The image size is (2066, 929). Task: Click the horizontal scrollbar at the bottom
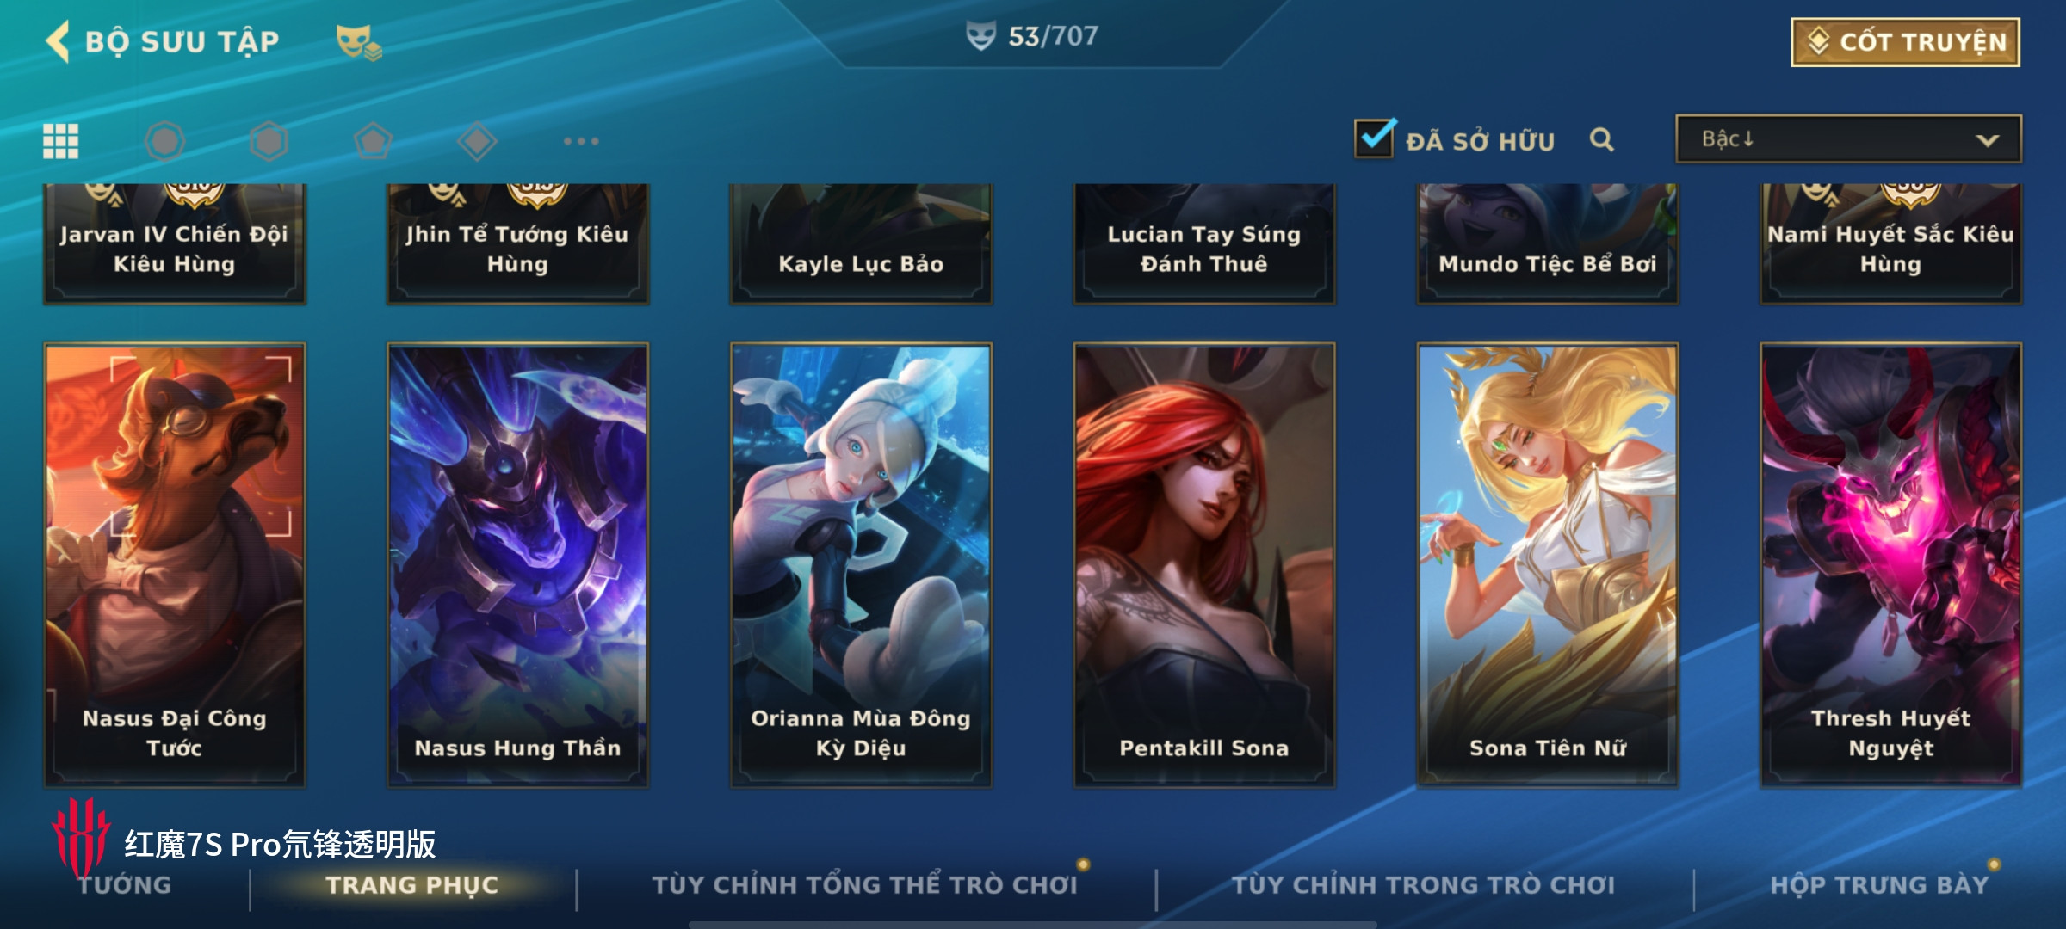(1033, 925)
